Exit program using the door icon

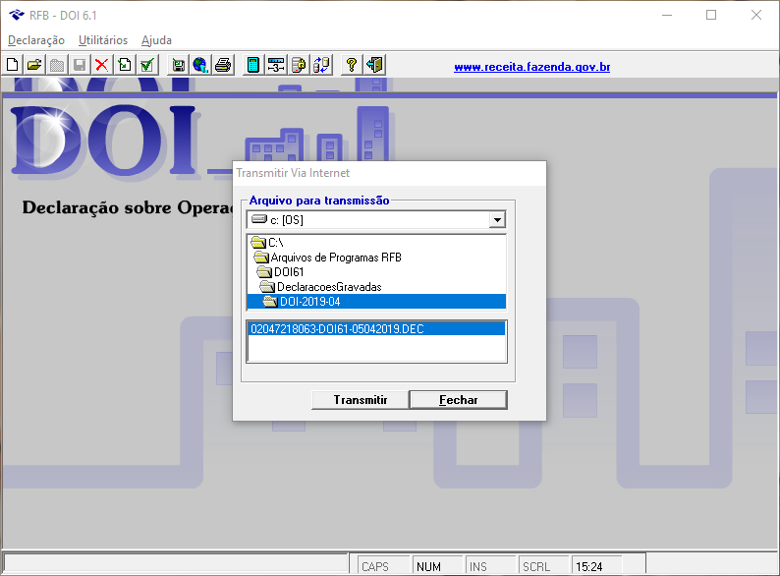[374, 65]
